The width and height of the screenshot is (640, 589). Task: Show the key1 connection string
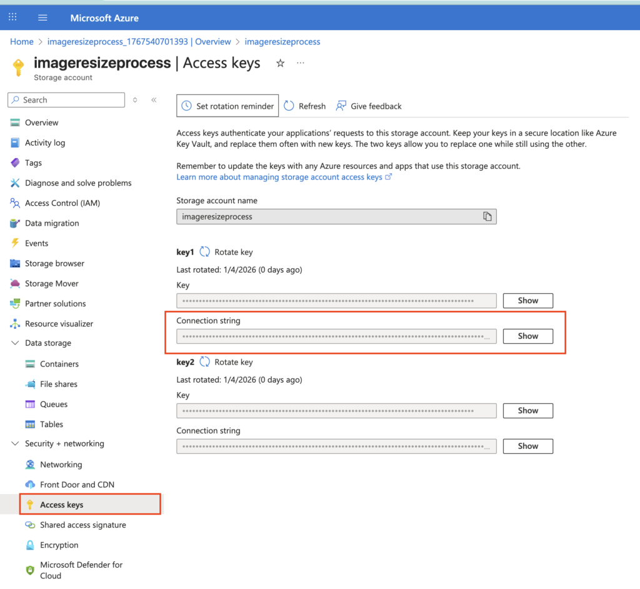(527, 336)
